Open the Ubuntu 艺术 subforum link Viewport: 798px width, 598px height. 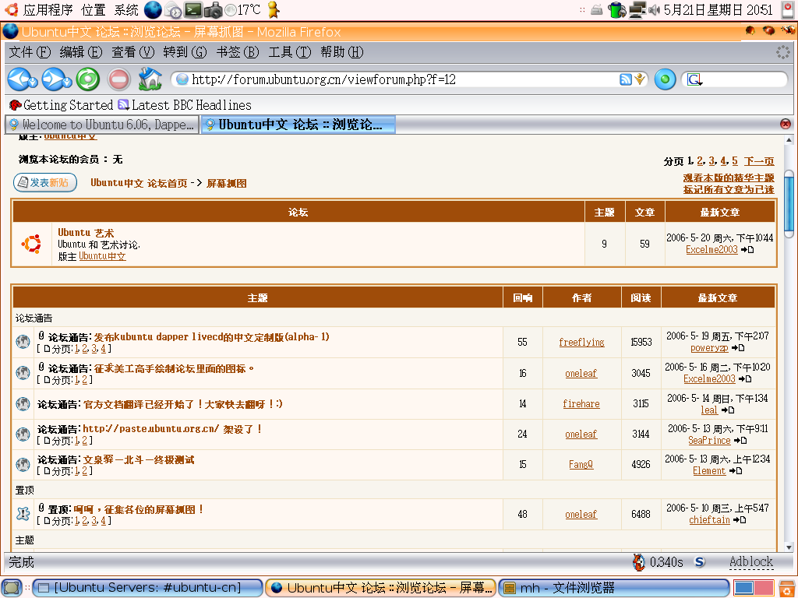86,232
